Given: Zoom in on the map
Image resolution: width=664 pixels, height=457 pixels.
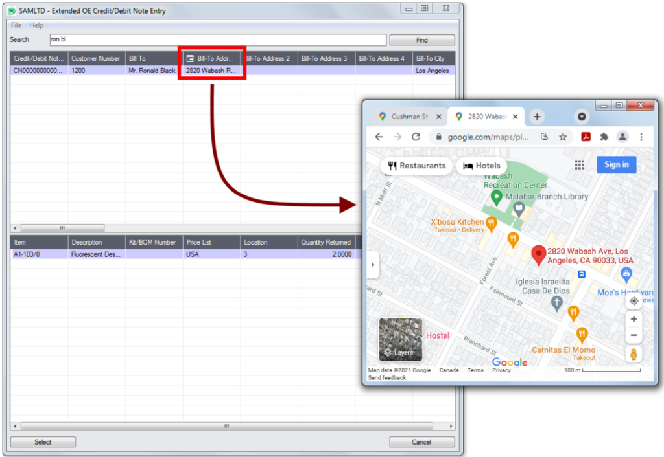Looking at the screenshot, I should point(634,319).
